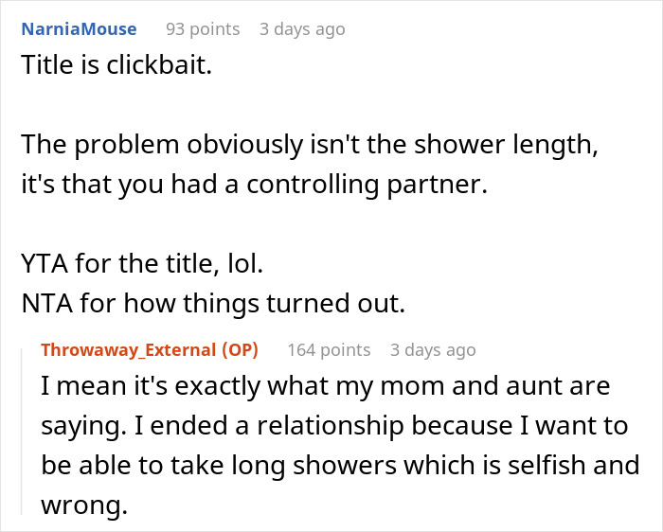Click the 'controlling partner' line
The image size is (663, 532).
pyautogui.click(x=254, y=185)
